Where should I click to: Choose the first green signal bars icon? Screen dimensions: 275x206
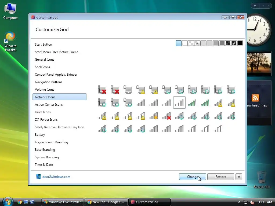click(192, 103)
